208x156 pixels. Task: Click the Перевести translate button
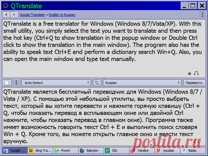point(194,83)
